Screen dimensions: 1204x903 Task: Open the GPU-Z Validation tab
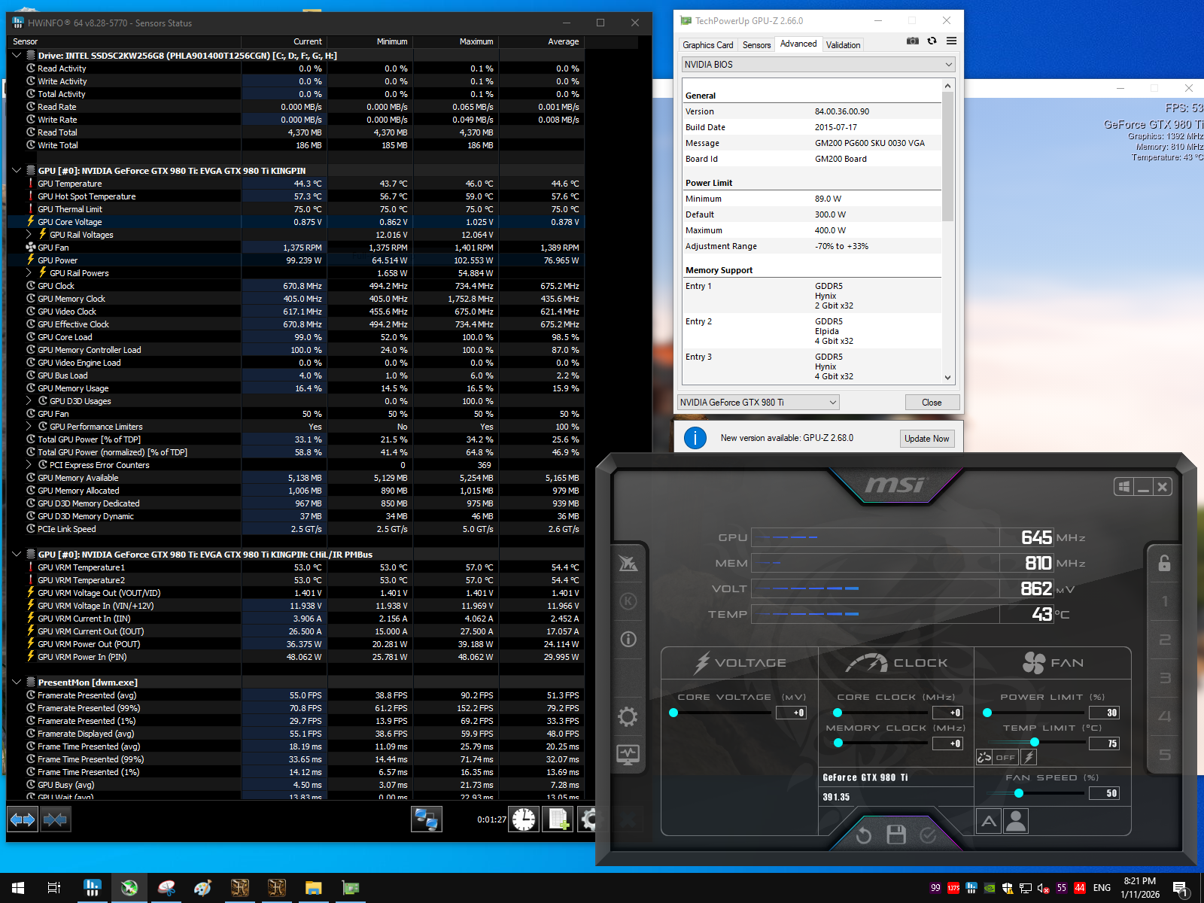point(843,45)
